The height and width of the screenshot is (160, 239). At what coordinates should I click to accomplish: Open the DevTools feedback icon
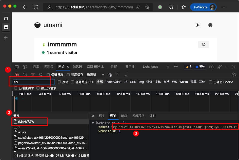click(219, 67)
